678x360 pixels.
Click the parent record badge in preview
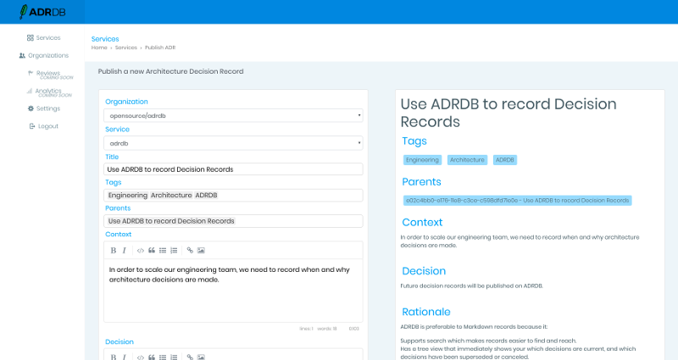(x=518, y=201)
